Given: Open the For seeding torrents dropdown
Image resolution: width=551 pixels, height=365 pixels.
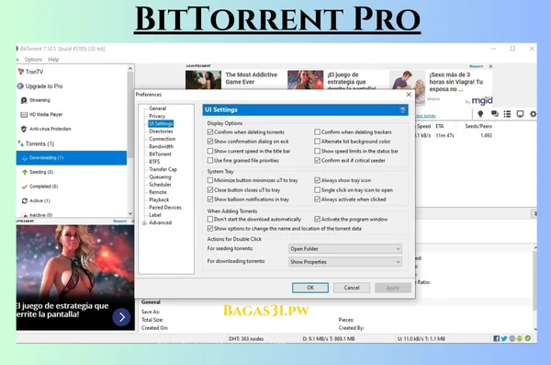Looking at the screenshot, I should pos(345,249).
